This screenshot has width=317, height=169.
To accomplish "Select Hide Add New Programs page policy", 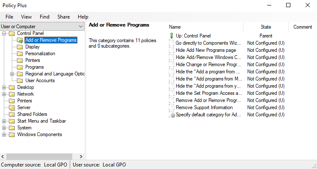I will tap(206, 50).
